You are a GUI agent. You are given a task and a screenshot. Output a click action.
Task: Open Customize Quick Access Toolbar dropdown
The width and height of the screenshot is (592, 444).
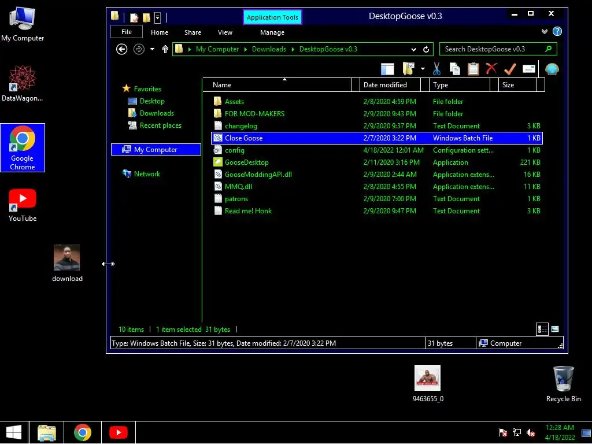(x=157, y=17)
